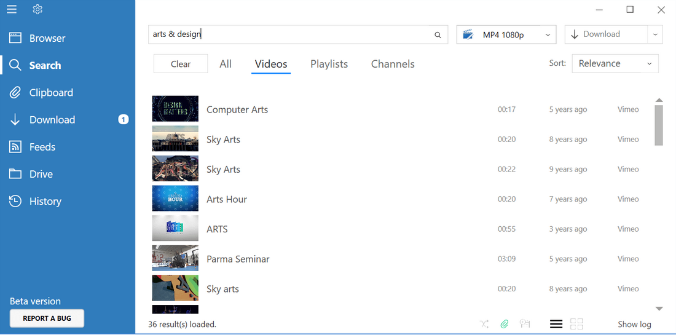Click the Download button
This screenshot has width=676, height=335.
tap(606, 34)
